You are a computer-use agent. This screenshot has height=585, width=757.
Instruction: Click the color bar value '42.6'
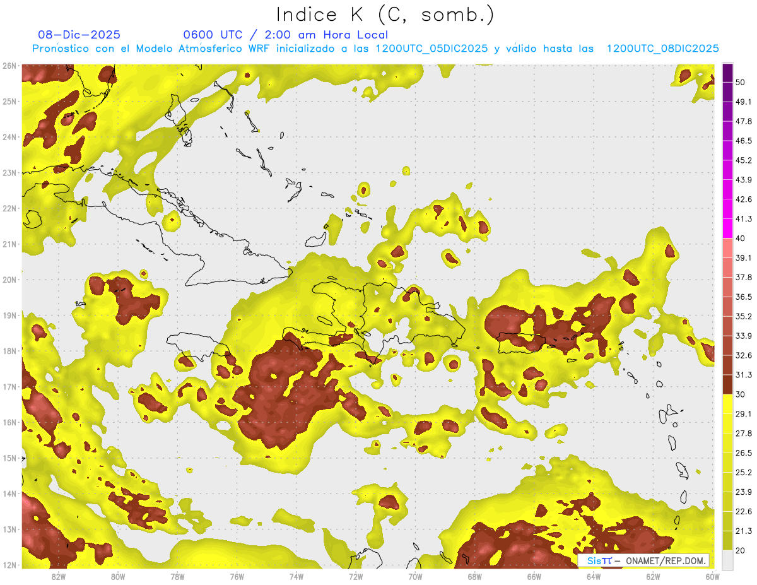[x=743, y=199]
